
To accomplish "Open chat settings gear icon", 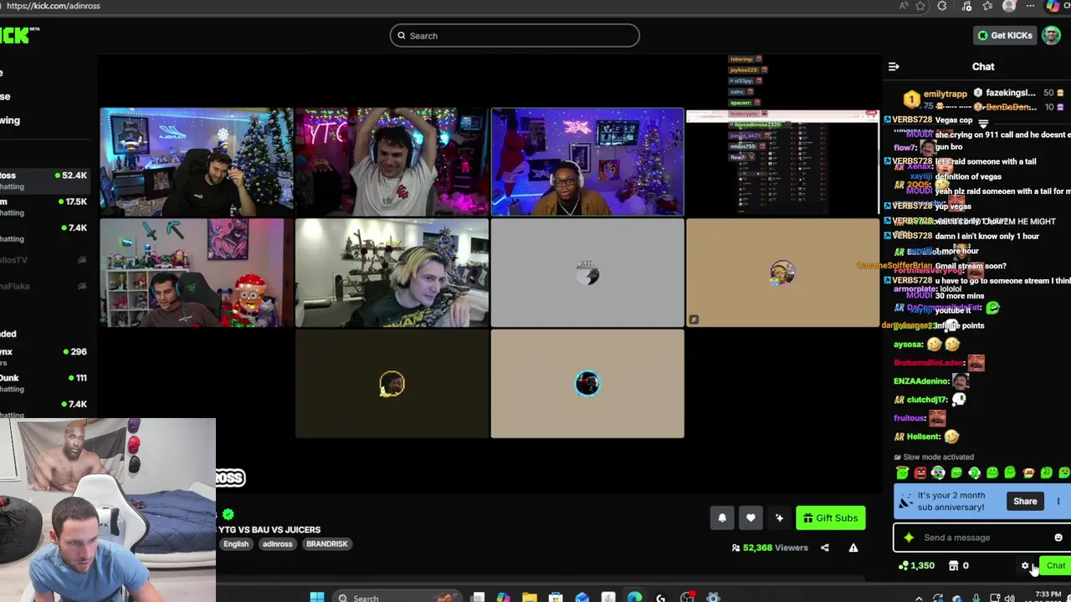I will (1025, 566).
